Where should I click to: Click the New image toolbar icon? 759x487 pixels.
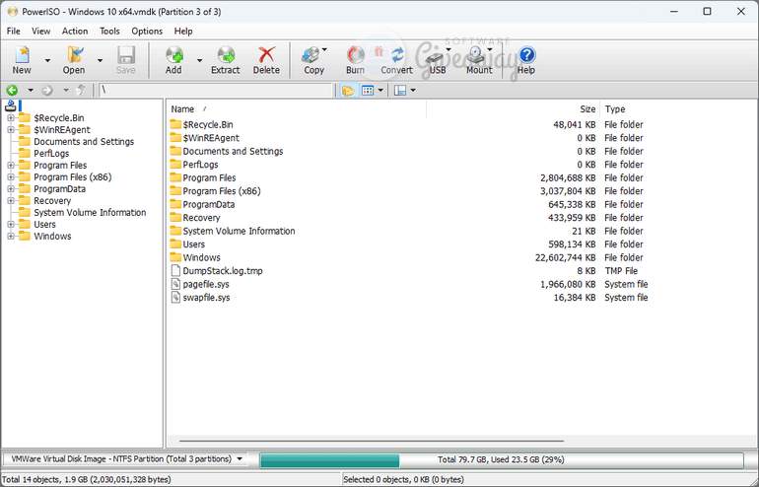coord(21,56)
